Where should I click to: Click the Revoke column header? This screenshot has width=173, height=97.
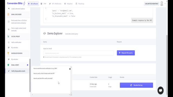[122, 77]
